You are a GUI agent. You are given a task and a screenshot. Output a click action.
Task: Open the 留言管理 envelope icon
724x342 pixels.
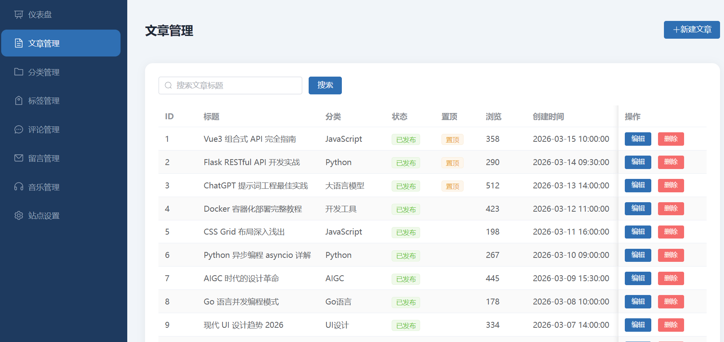pyautogui.click(x=19, y=158)
